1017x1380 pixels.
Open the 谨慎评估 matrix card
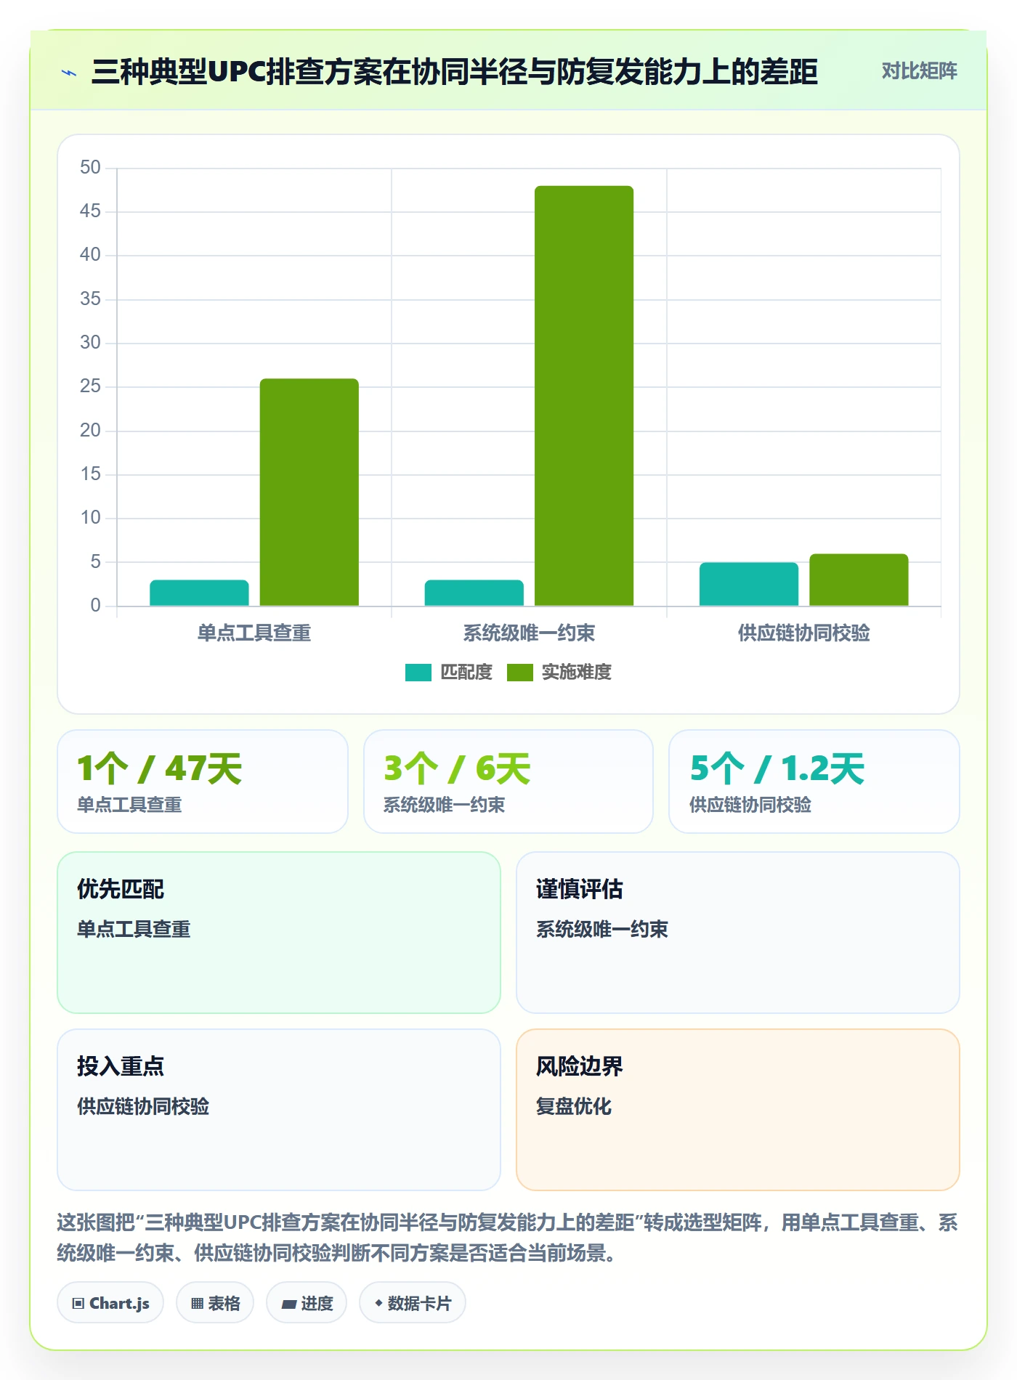pos(738,933)
